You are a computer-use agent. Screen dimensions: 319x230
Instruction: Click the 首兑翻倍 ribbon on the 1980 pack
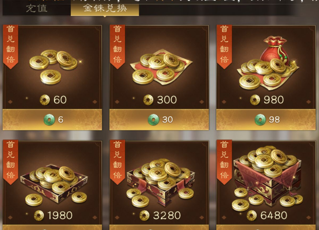(x=11, y=162)
